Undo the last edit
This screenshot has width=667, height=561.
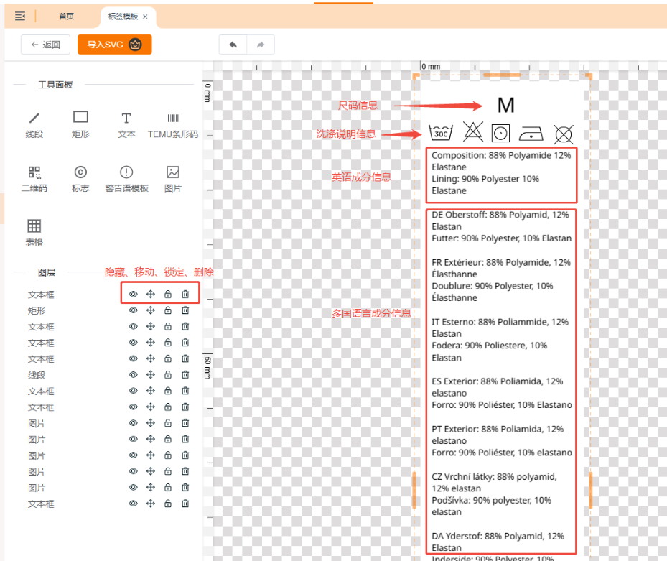233,45
